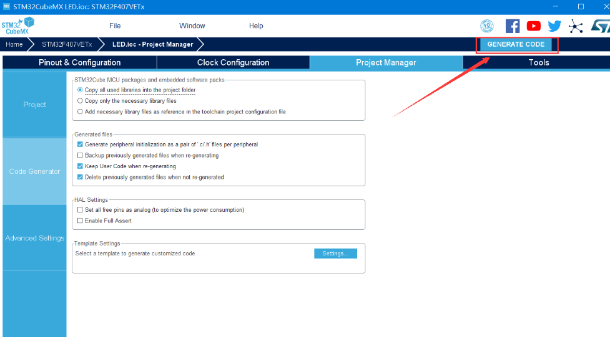Go to STM32F407VETx breadcrumb

click(x=67, y=44)
